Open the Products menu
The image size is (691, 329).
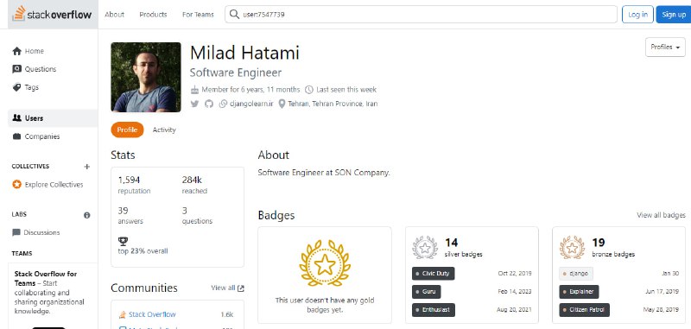pyautogui.click(x=153, y=15)
